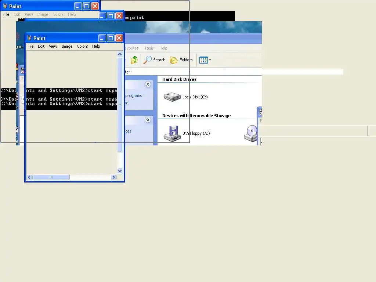Viewport: 376px width, 282px height.
Task: Open the Views dropdown in Explorer toolbar
Action: (x=205, y=60)
